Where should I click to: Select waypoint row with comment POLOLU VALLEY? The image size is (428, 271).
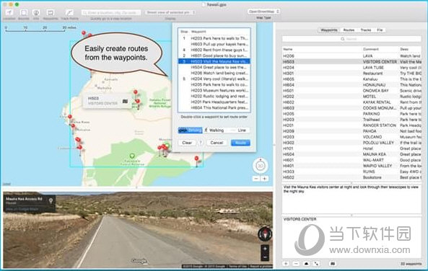tap(351, 143)
